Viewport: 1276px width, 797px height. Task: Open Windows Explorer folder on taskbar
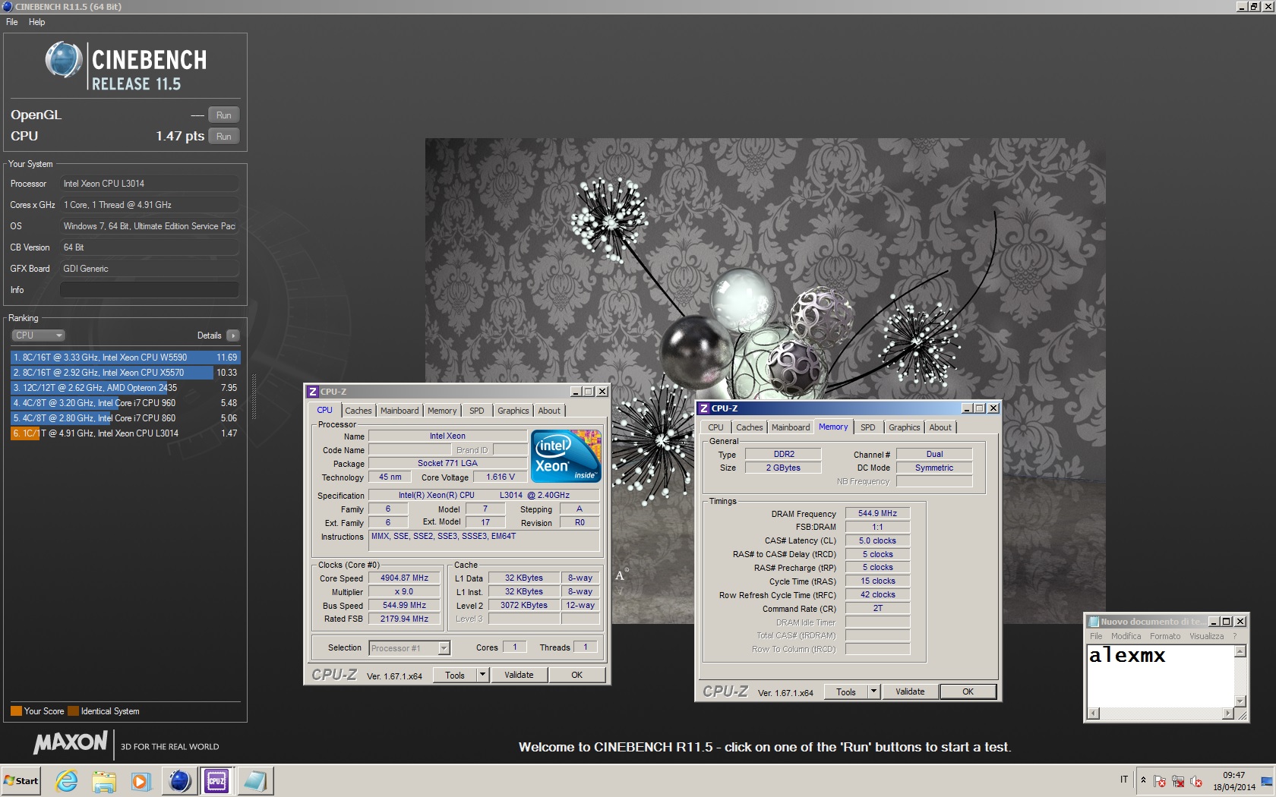click(x=104, y=780)
